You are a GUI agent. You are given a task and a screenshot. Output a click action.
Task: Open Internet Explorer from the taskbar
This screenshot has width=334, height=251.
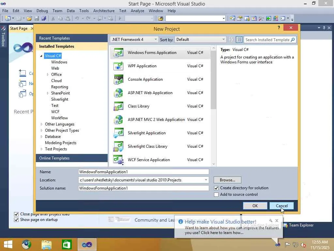[x=26, y=244]
